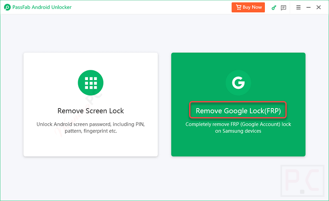329x201 pixels.
Task: Close the PassFab Android Unlocker window
Action: [318, 7]
